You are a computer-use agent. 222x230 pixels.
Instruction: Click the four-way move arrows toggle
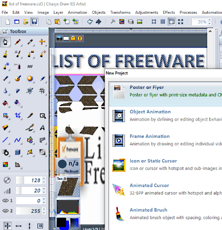tap(7, 226)
